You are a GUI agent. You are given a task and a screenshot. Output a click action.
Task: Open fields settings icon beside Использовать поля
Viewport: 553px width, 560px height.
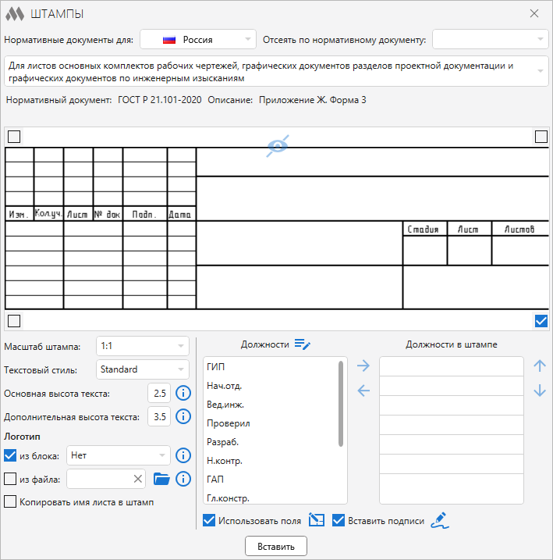[x=317, y=520]
